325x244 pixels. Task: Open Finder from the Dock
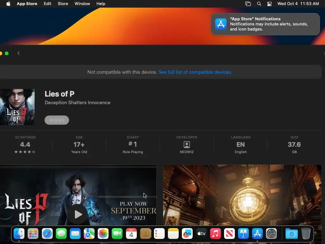[x=19, y=234]
